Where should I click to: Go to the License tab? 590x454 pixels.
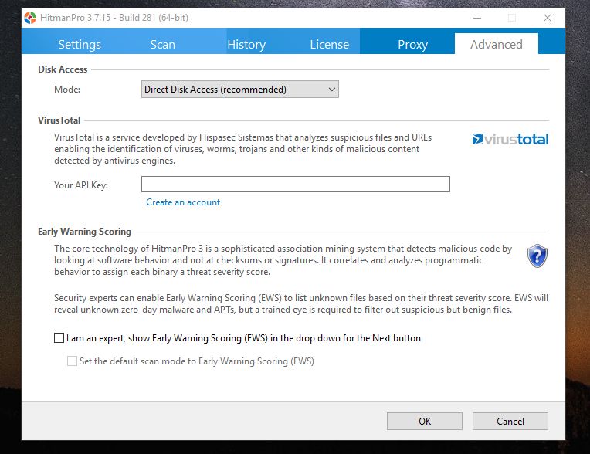[x=330, y=44]
